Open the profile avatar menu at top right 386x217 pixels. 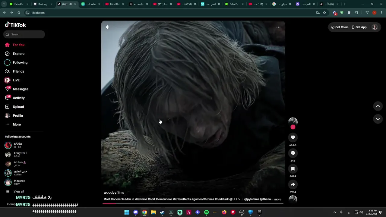375,27
